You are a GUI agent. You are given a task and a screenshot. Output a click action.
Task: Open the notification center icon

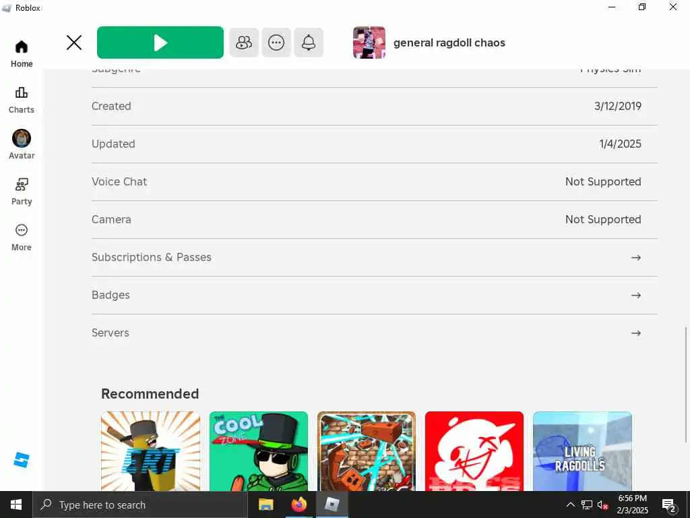pyautogui.click(x=669, y=505)
